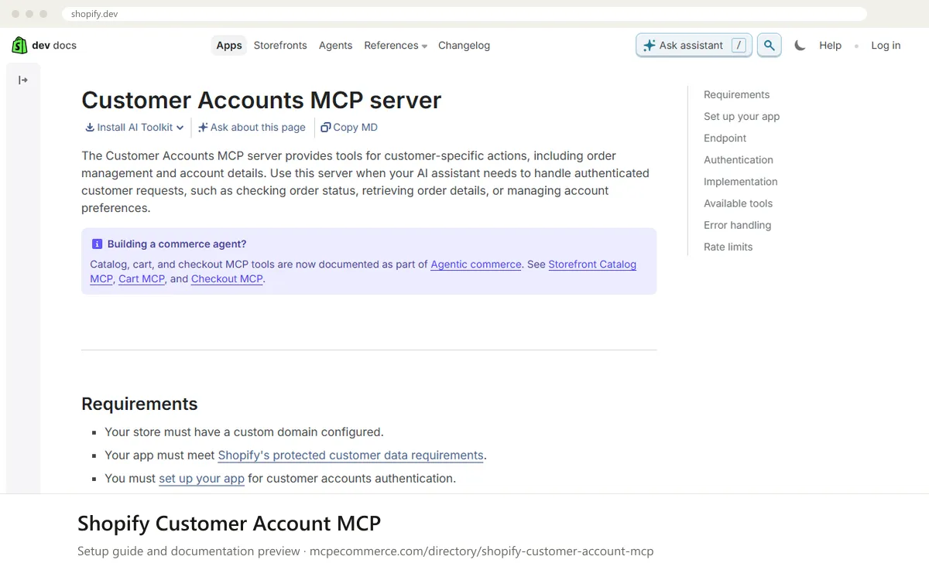Screen dimensions: 929x580
Task: Open the Checkout MCP link
Action: point(227,279)
